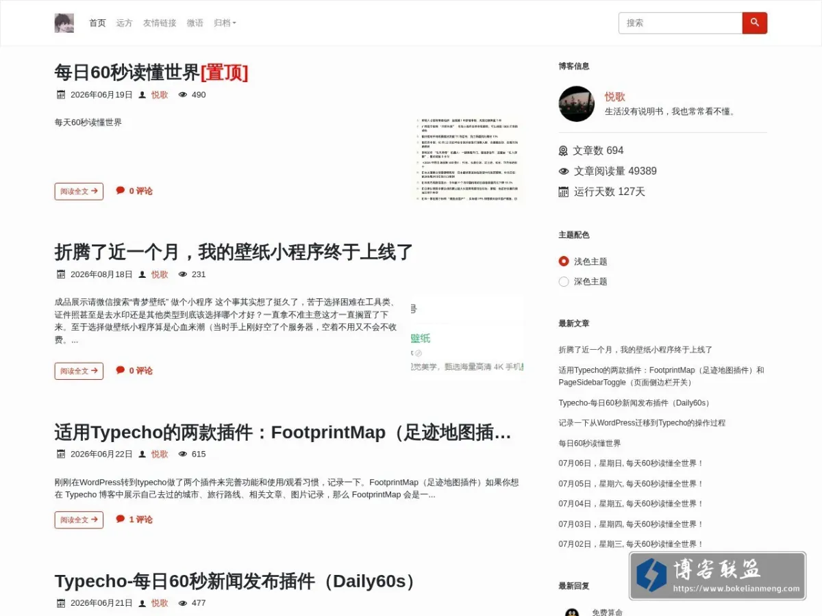Open sidebar link 07月05日，星期六

click(631, 484)
